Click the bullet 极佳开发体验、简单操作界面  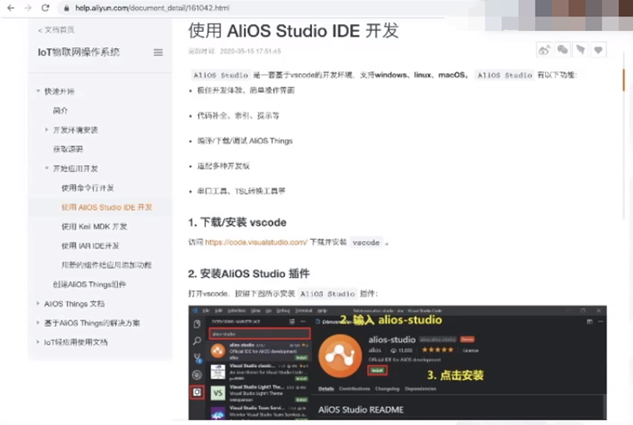point(245,90)
